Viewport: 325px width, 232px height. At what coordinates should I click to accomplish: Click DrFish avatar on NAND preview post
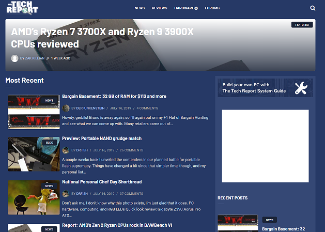tap(66, 150)
